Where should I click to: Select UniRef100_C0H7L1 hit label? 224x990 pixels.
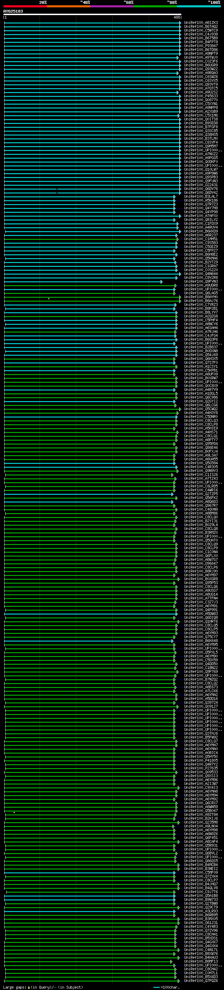point(201,973)
